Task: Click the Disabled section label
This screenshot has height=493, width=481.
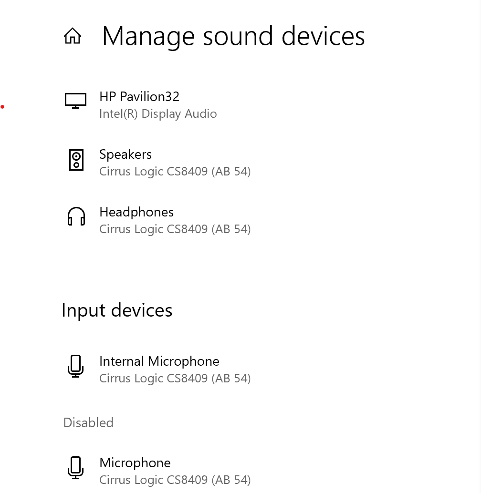Action: click(88, 423)
